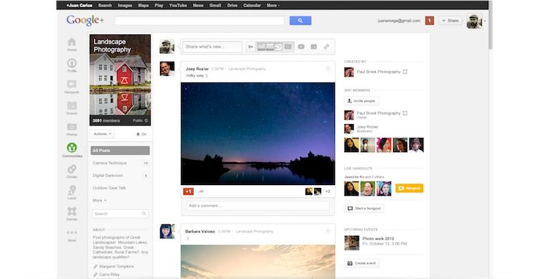This screenshot has width=545, height=279.
Task: Click the yellow Hangout join button
Action: tap(409, 189)
